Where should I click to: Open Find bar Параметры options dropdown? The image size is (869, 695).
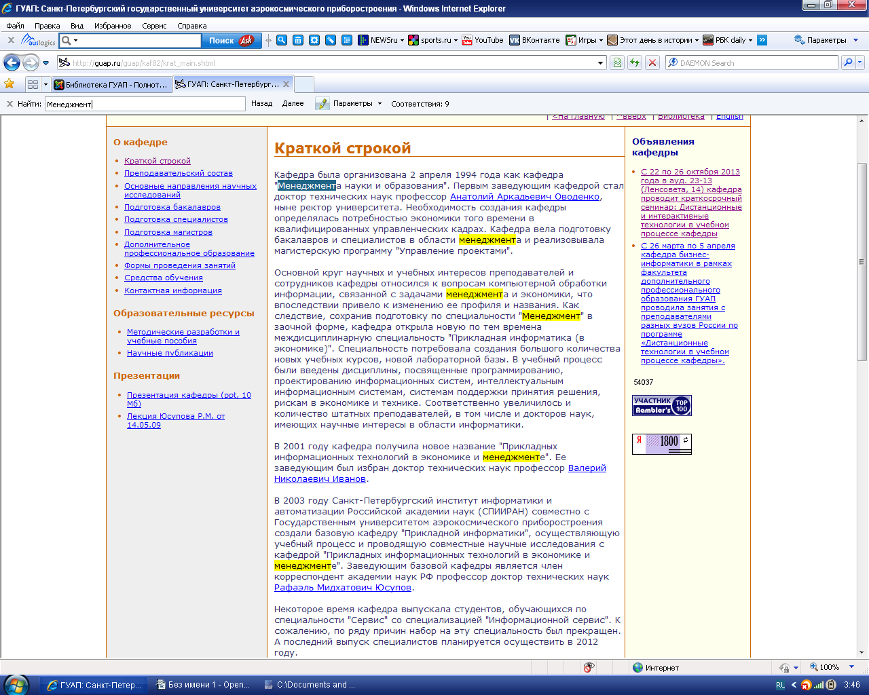(357, 104)
